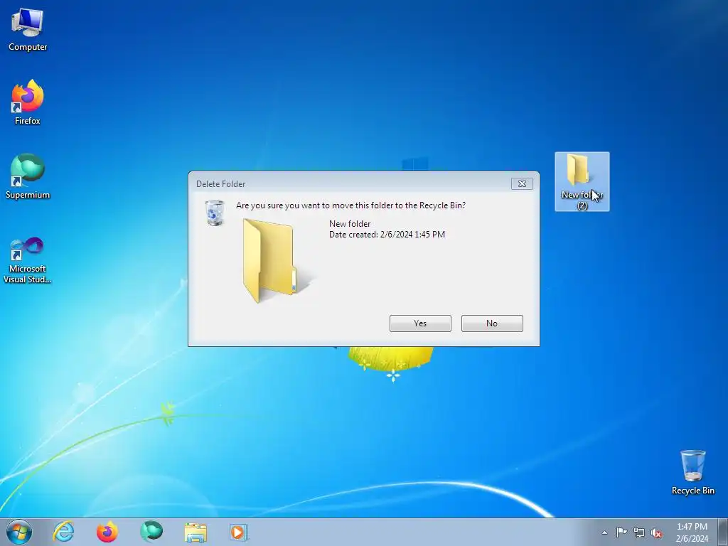Open Windows Media Player from the taskbar
The image size is (728, 546).
239,532
